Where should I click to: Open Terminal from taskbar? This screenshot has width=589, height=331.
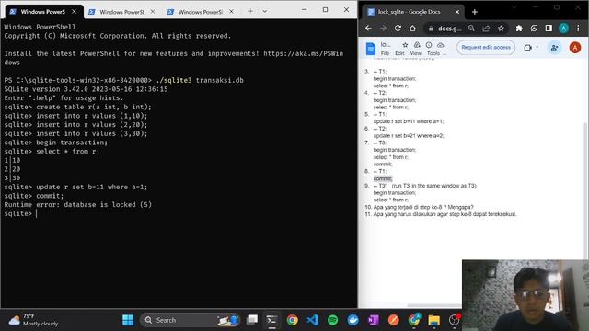pos(271,320)
